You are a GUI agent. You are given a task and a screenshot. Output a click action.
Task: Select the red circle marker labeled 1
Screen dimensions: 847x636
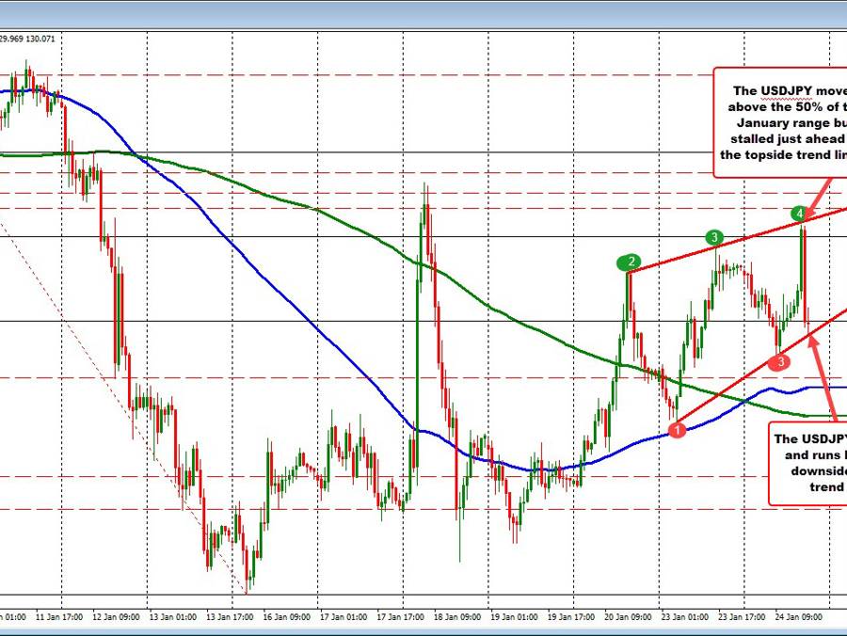pyautogui.click(x=679, y=428)
